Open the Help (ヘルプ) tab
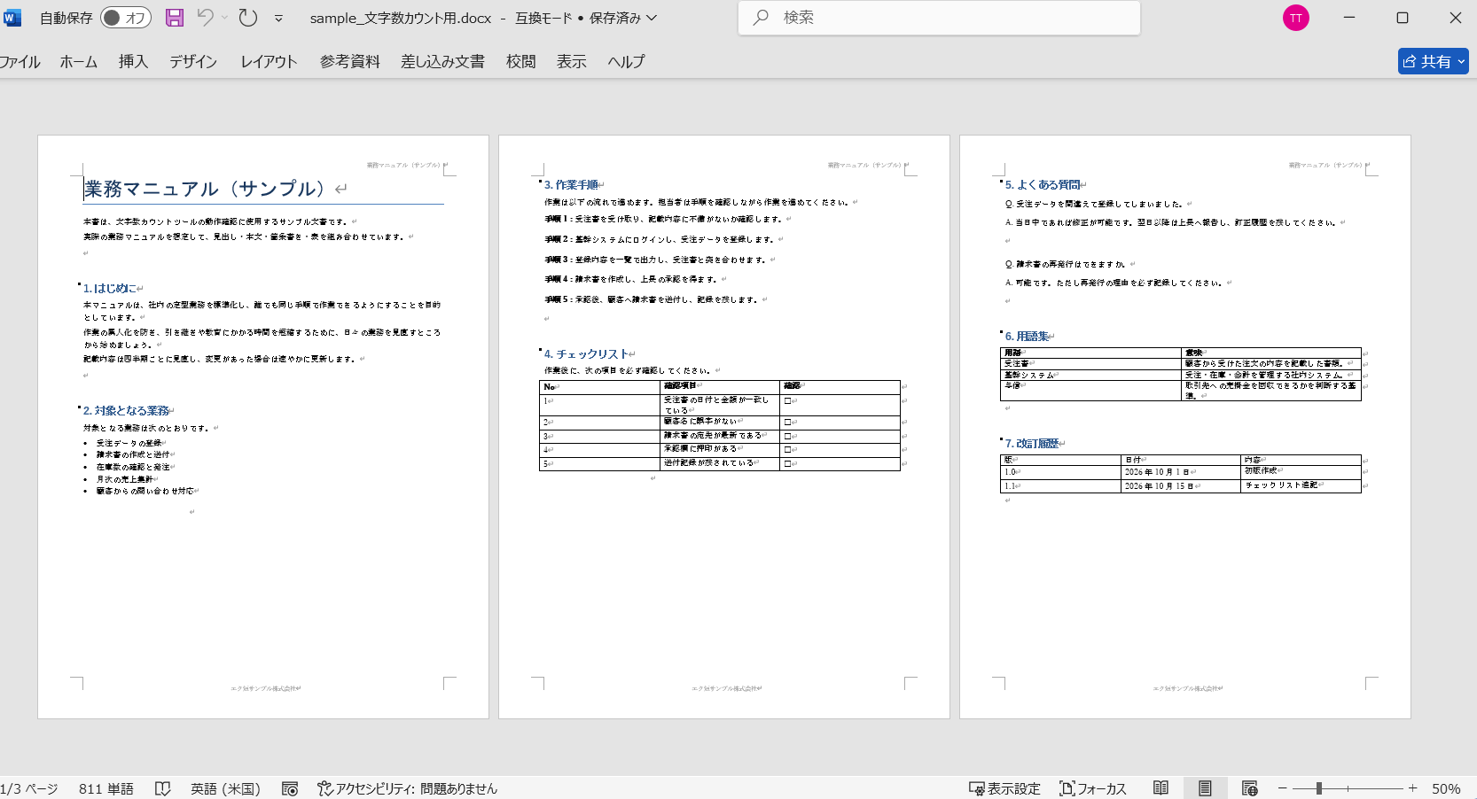Image resolution: width=1477 pixels, height=799 pixels. click(626, 61)
